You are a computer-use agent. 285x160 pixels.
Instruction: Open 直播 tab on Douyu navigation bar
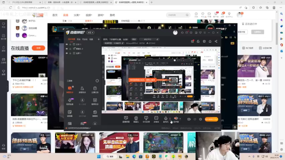click(66, 15)
